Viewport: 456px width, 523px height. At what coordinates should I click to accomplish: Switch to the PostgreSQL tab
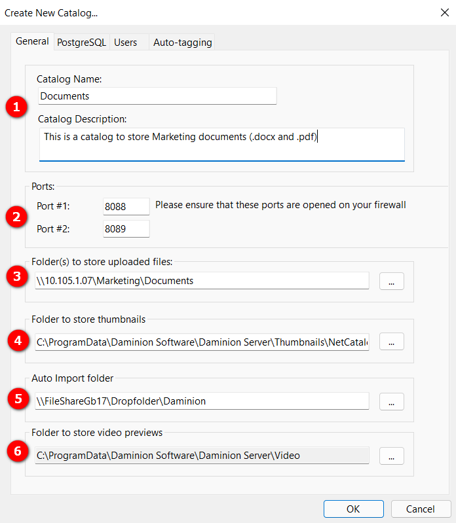tap(81, 42)
